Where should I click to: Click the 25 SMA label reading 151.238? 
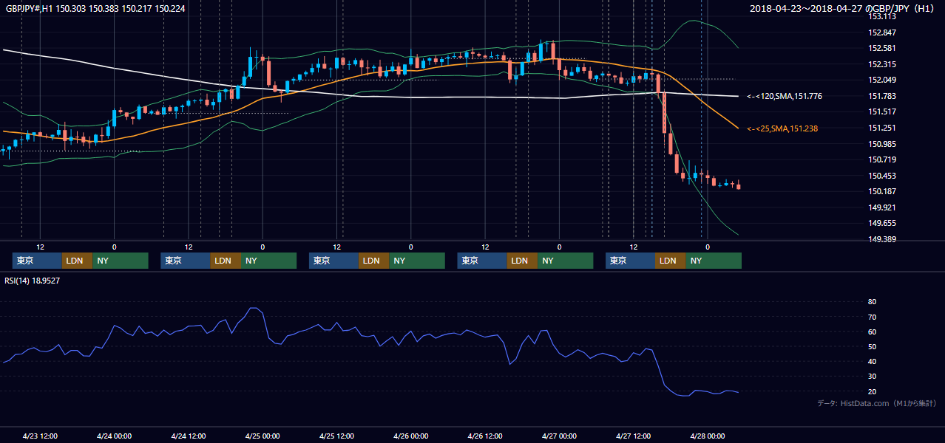tap(782, 128)
